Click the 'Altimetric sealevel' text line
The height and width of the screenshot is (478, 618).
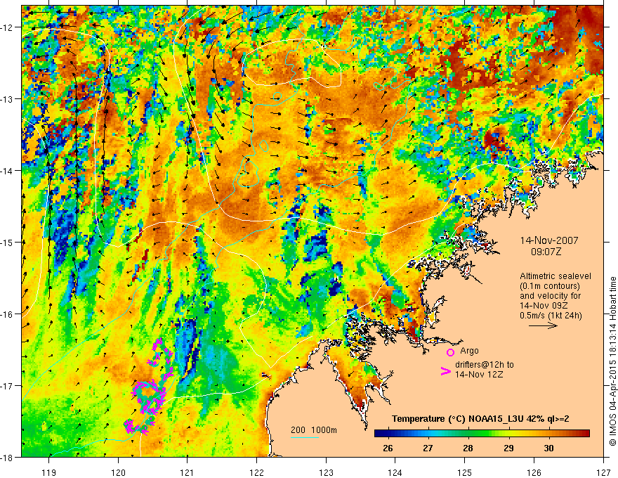point(555,276)
